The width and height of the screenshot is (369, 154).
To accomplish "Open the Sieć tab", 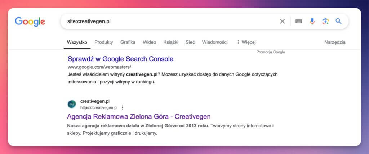I will click(x=190, y=42).
